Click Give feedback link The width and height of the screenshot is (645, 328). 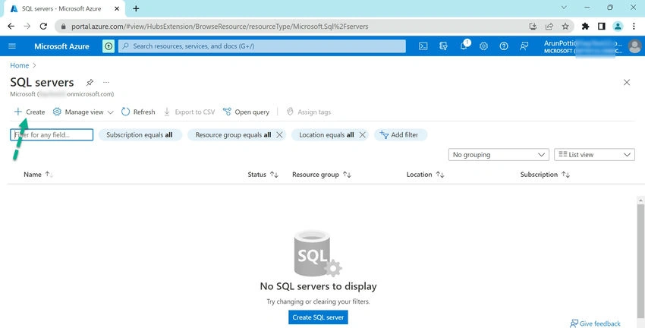tap(595, 323)
